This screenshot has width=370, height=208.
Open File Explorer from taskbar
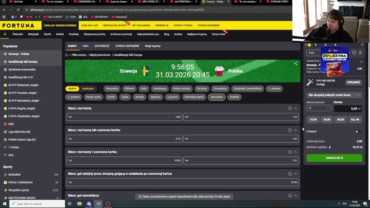coord(79,204)
